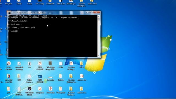Select the Computers folder on desktop
The height and width of the screenshot is (99, 176).
50,2
